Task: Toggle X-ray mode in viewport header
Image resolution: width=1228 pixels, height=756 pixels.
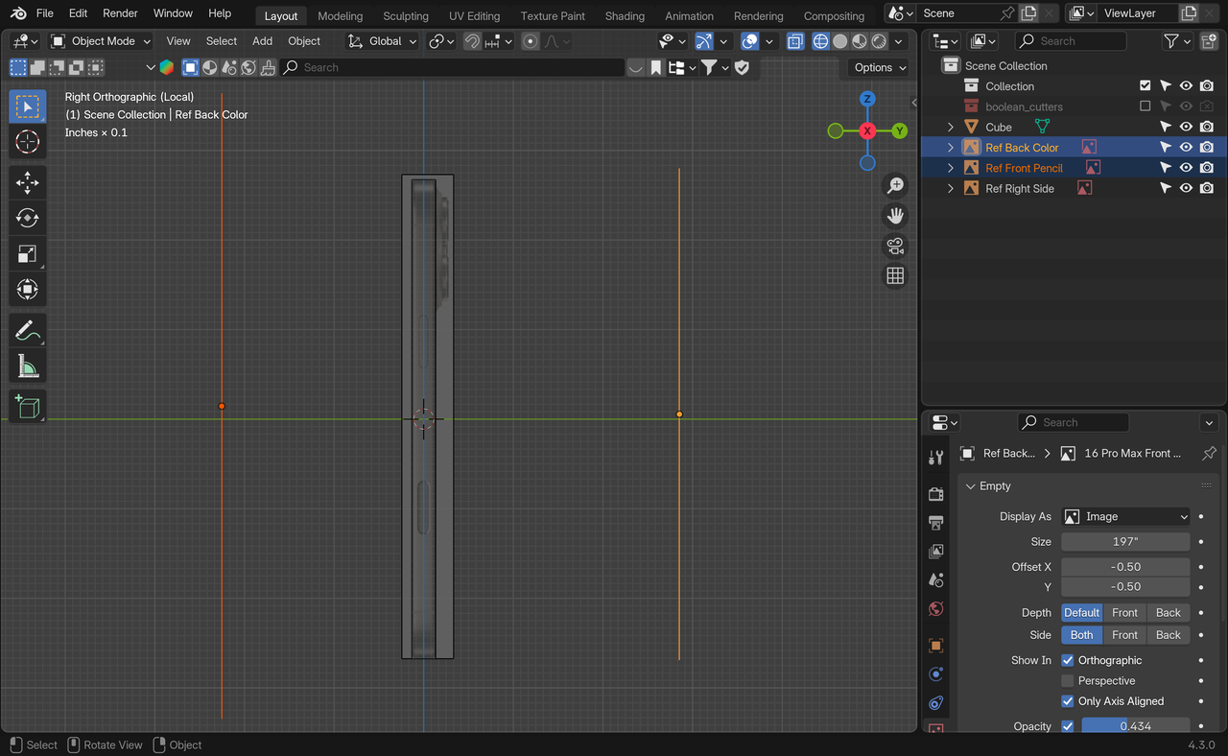Action: click(x=795, y=41)
